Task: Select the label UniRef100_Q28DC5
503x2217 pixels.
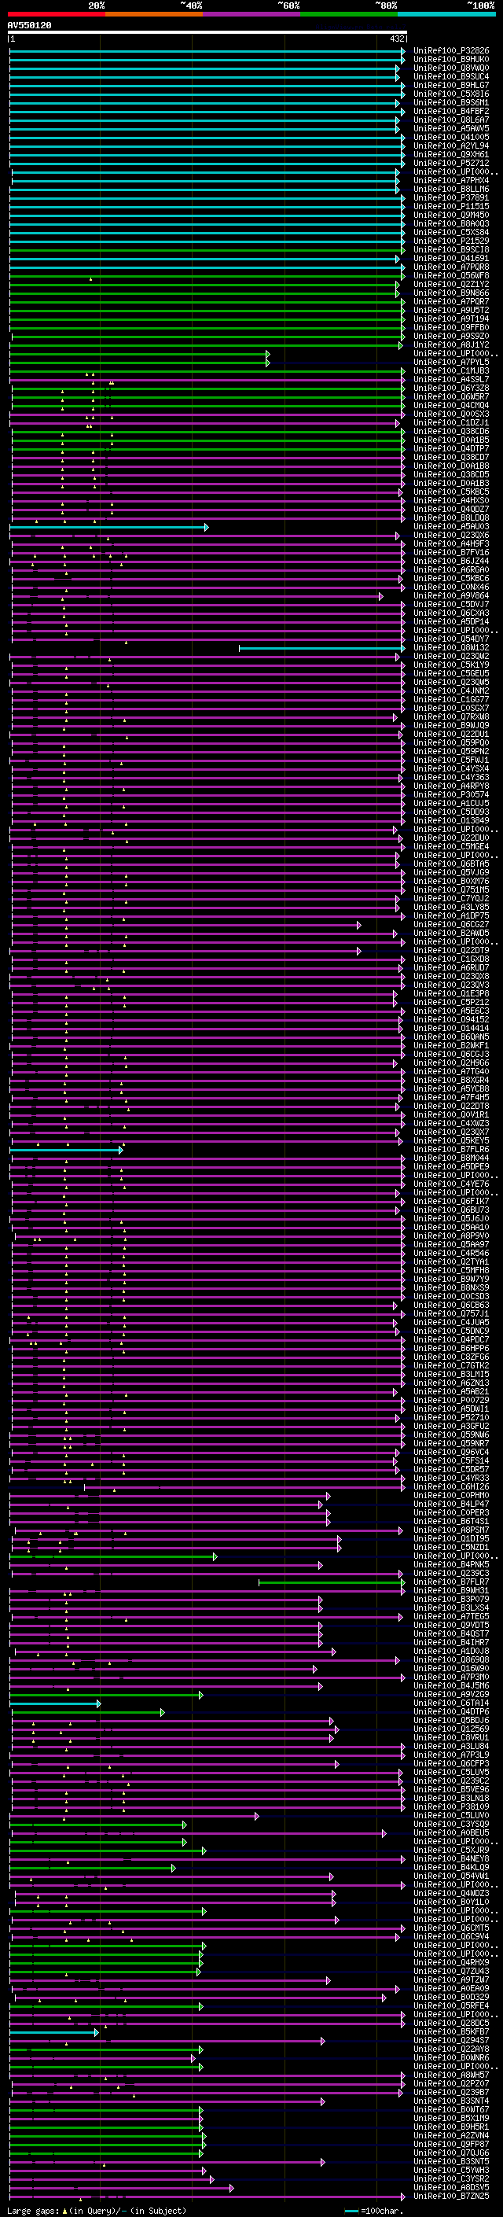Action: 451,2024
